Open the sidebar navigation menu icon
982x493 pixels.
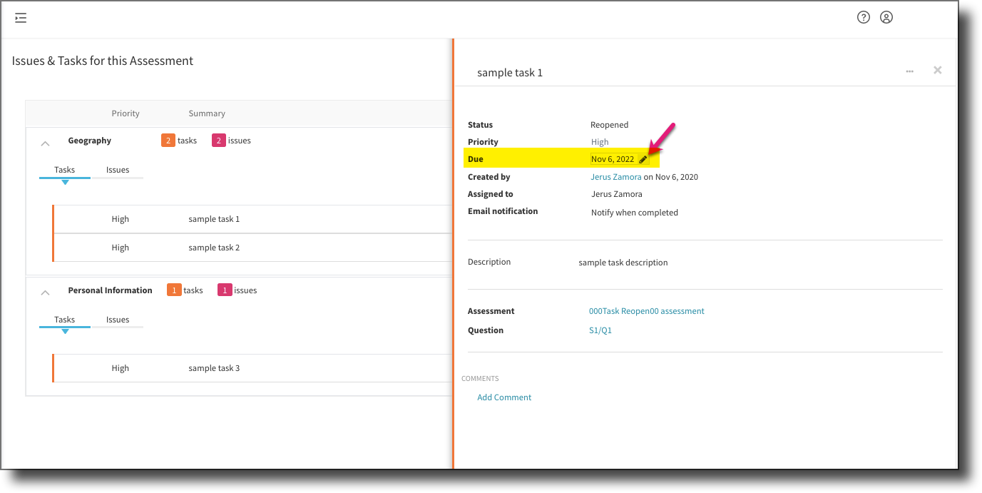[21, 18]
